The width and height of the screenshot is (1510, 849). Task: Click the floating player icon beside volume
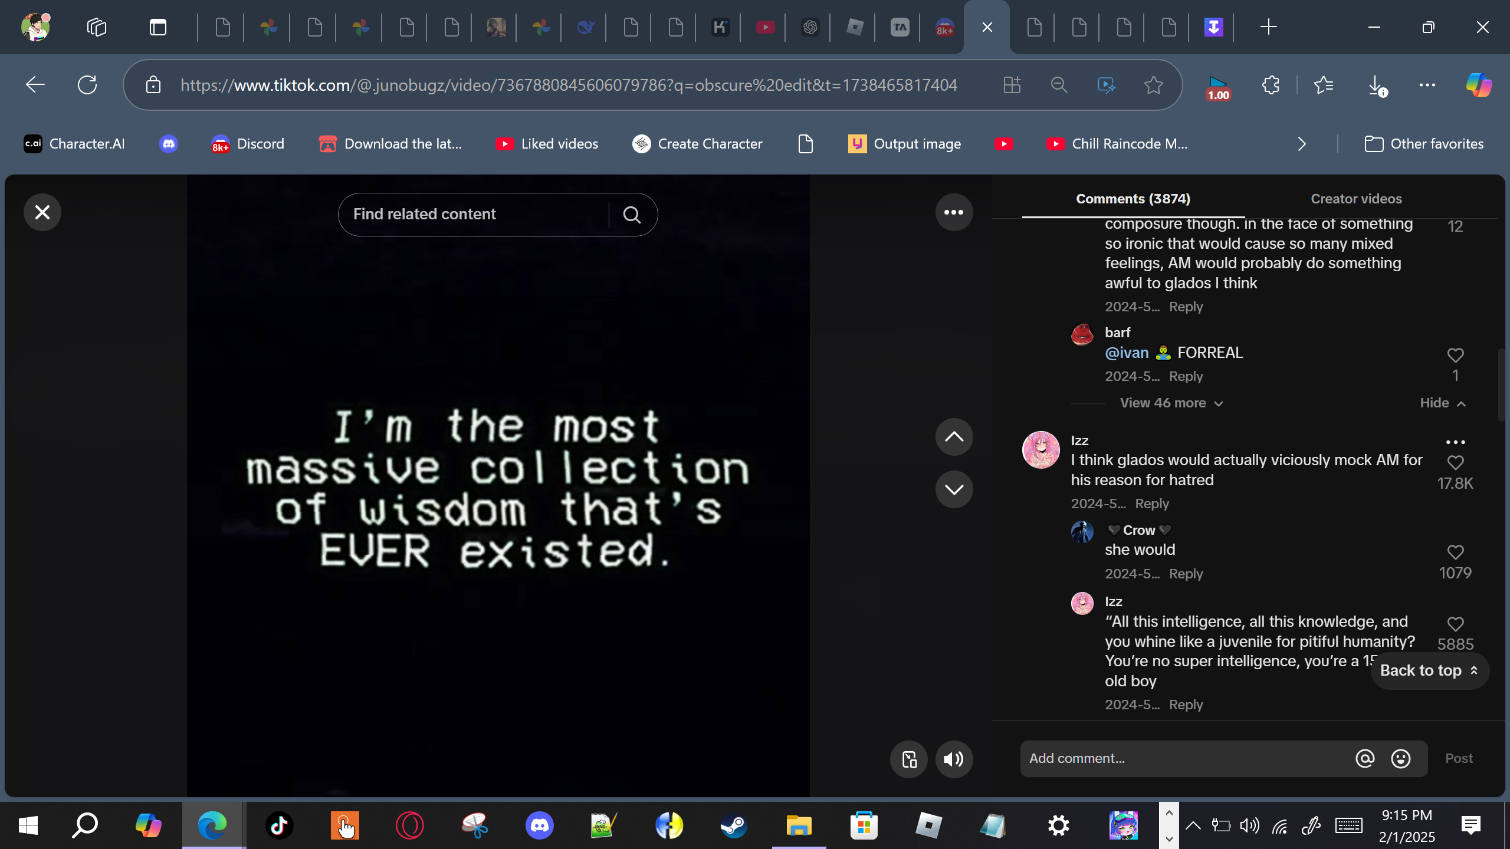909,759
